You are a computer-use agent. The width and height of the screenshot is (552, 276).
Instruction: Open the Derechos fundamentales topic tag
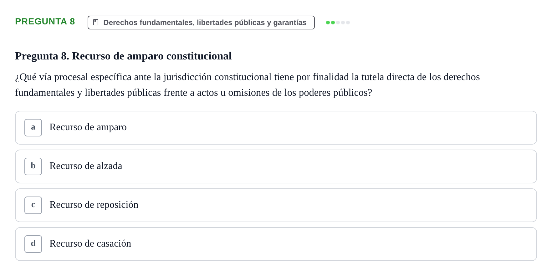[x=201, y=23]
